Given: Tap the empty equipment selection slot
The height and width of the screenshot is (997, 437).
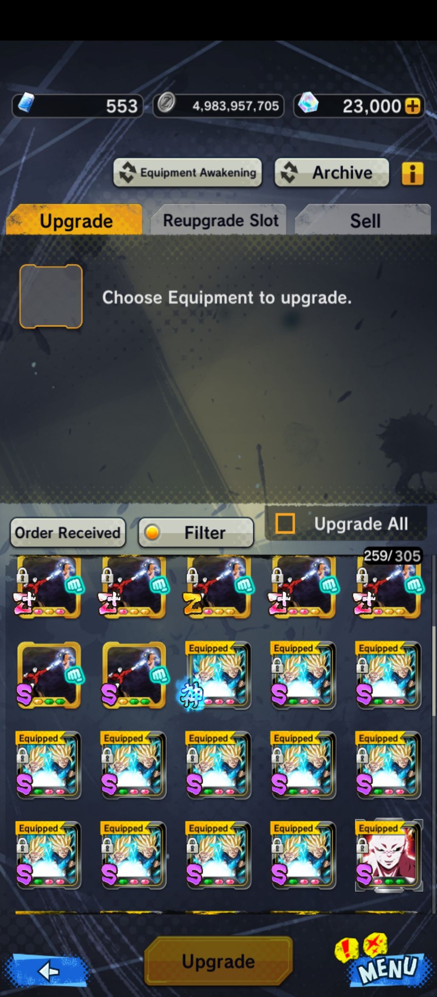Looking at the screenshot, I should 51,297.
